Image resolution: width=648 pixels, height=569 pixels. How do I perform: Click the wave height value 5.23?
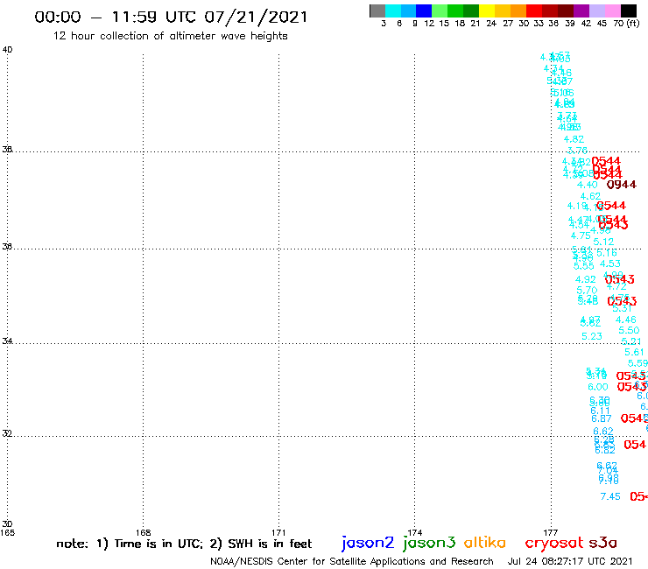(x=592, y=336)
